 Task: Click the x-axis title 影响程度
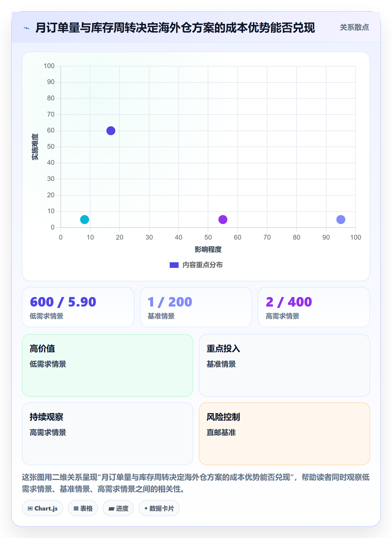pos(208,249)
